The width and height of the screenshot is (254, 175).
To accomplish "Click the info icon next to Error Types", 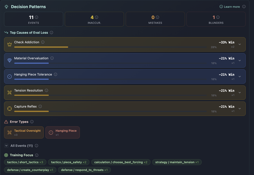I will pyautogui.click(x=32, y=122).
